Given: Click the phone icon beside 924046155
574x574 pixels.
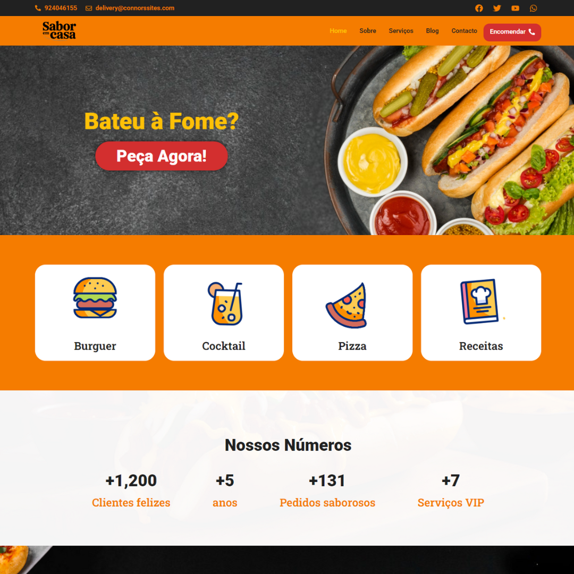Looking at the screenshot, I should [x=38, y=8].
